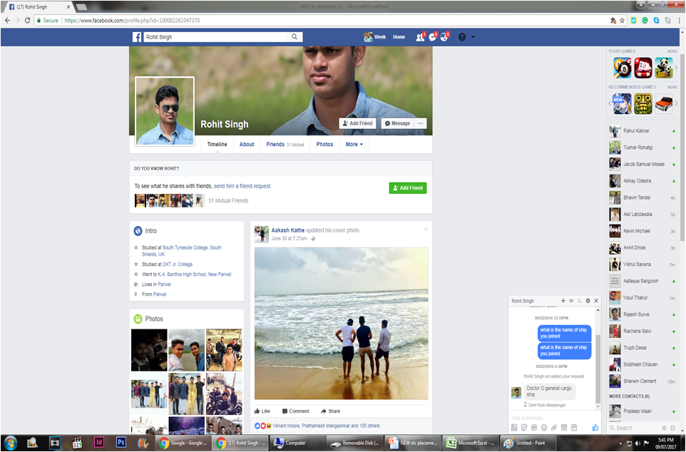686x452 pixels.
Task: Open the Friends tab
Action: tap(285, 145)
